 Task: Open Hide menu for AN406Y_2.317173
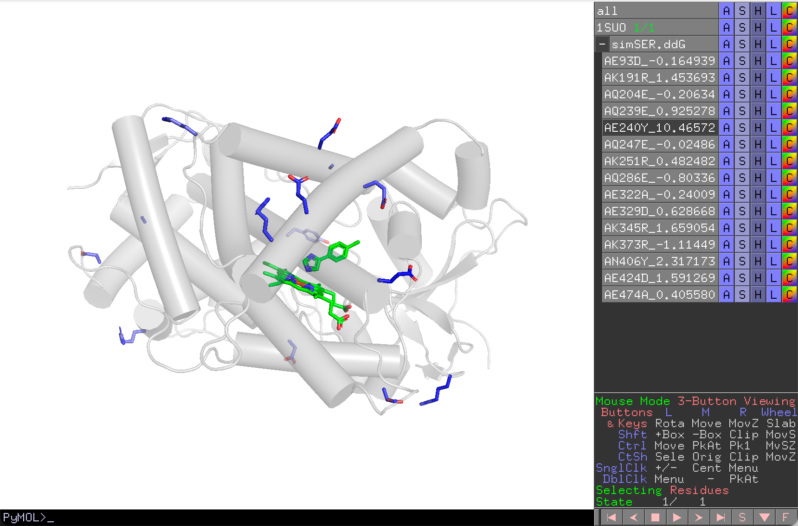pyautogui.click(x=758, y=261)
